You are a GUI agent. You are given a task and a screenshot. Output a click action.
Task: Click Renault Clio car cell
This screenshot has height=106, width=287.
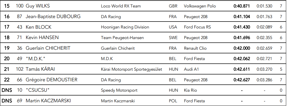pos(195,48)
